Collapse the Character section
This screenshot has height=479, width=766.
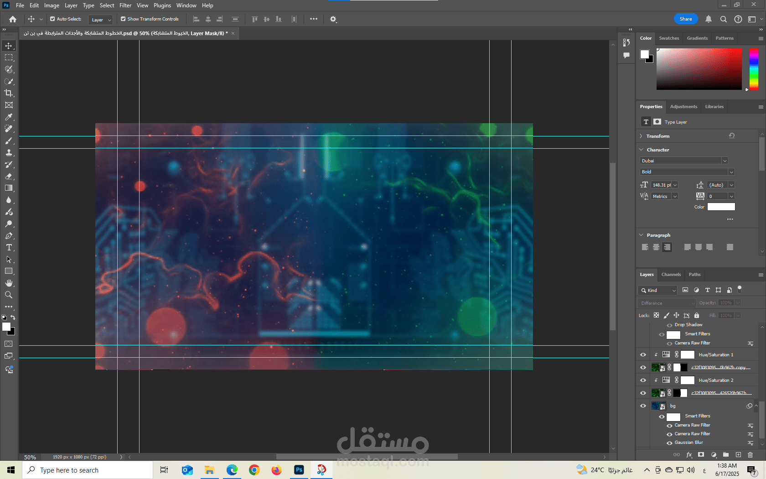pos(641,150)
